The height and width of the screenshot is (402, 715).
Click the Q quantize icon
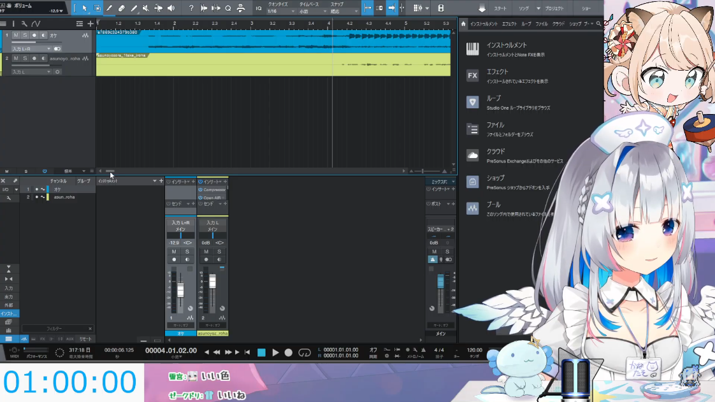click(x=228, y=8)
